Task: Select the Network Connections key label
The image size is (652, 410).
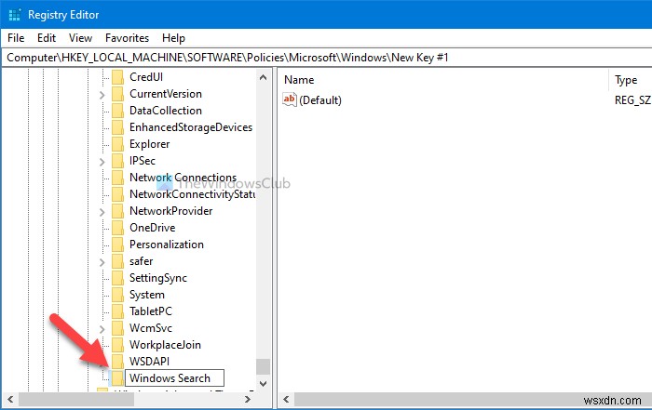Action: 183,178
